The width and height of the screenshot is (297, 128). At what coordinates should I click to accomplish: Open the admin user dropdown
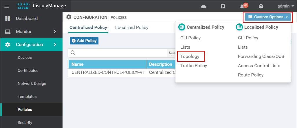(286, 6)
